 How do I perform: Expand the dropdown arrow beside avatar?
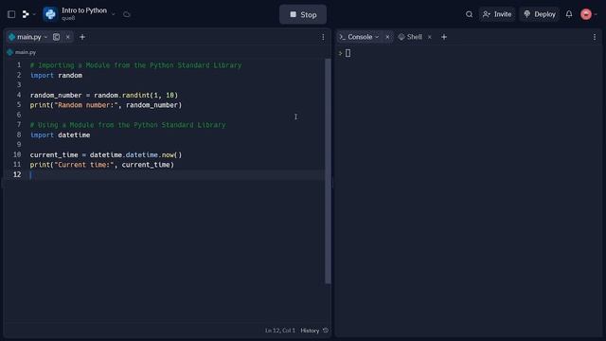[596, 14]
